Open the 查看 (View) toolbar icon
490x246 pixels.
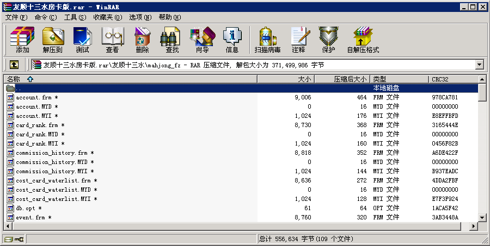[x=113, y=40]
